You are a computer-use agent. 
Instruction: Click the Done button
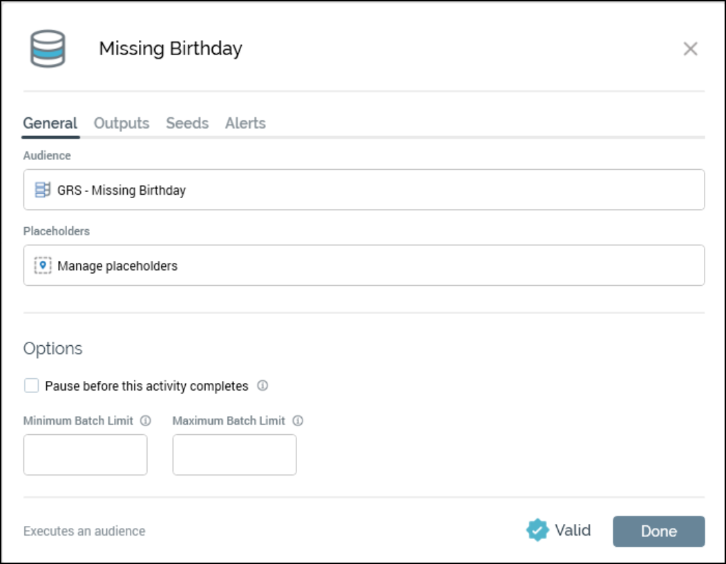pyautogui.click(x=658, y=531)
